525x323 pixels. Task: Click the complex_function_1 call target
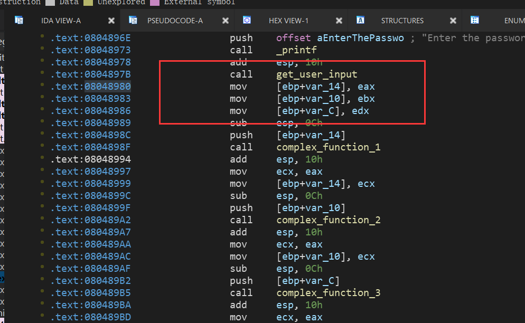[x=329, y=147]
